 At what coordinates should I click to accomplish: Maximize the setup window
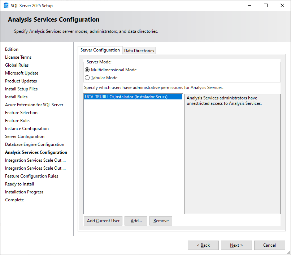[x=266, y=5]
